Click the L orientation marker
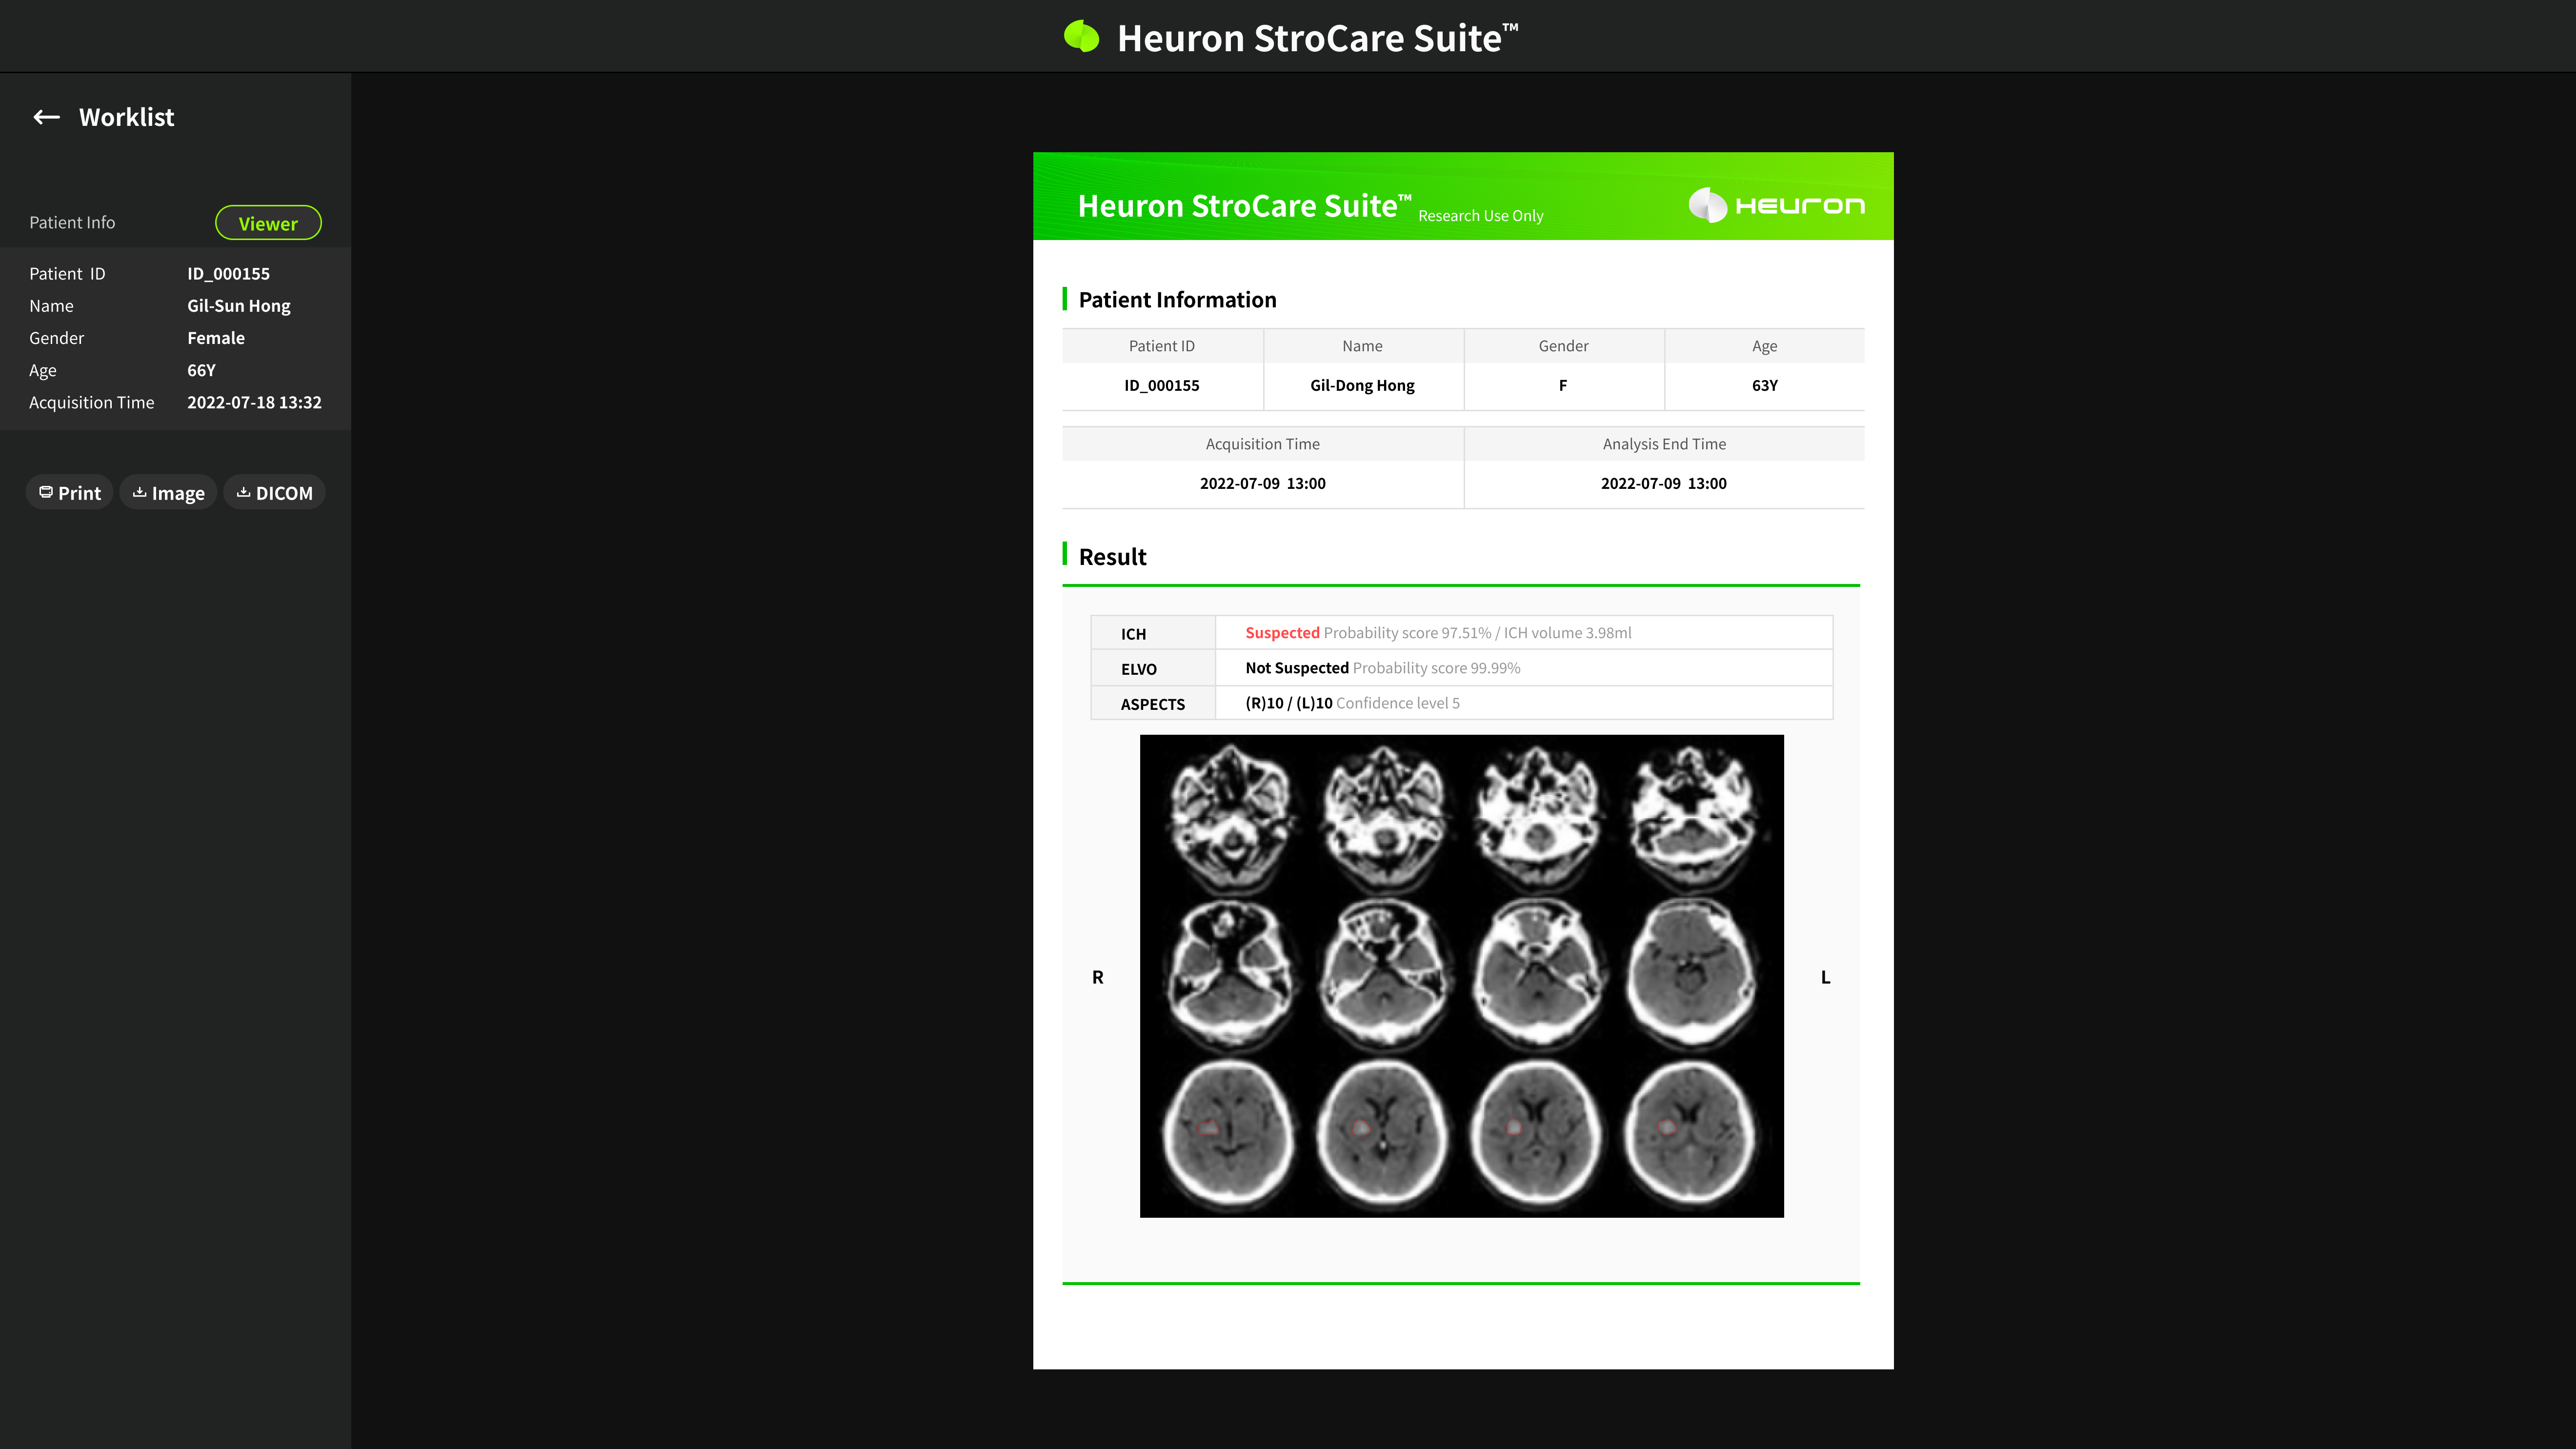The height and width of the screenshot is (1449, 2576). 1825,977
